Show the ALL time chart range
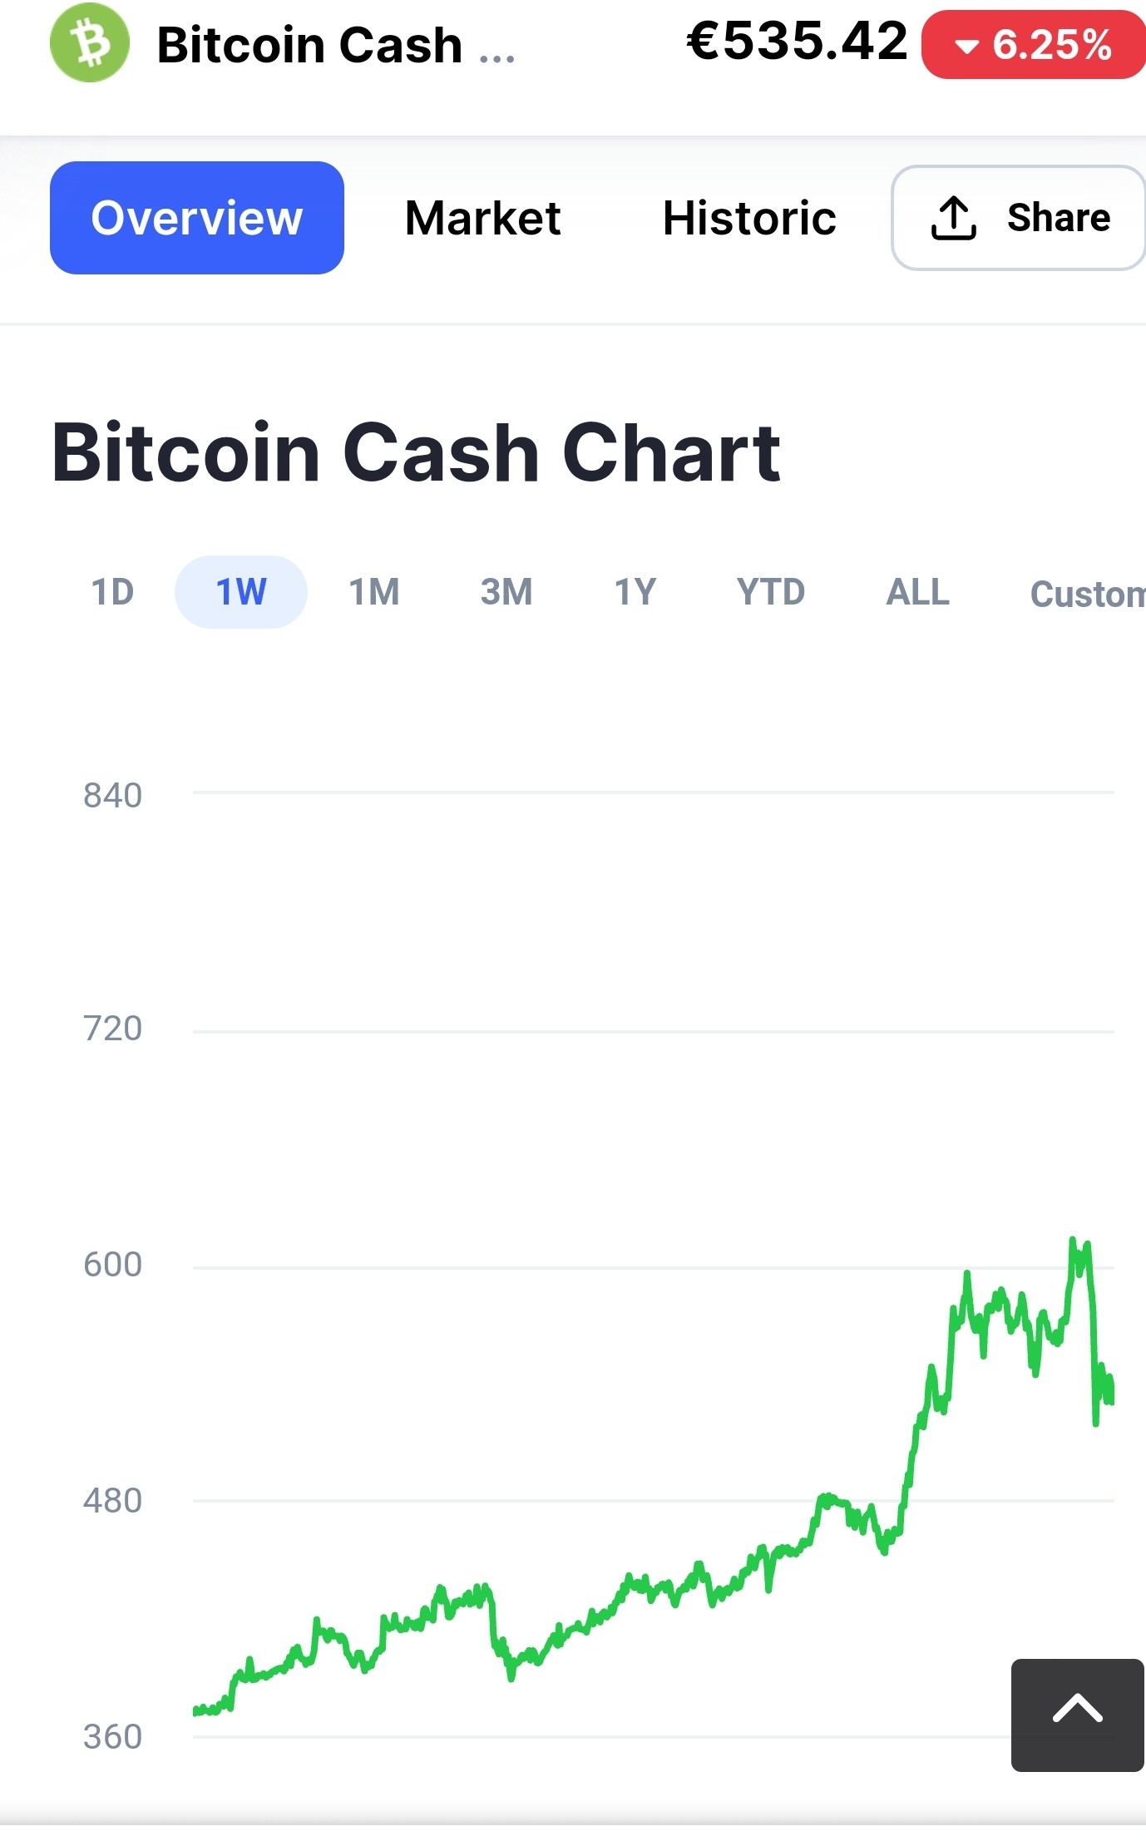 (x=917, y=592)
